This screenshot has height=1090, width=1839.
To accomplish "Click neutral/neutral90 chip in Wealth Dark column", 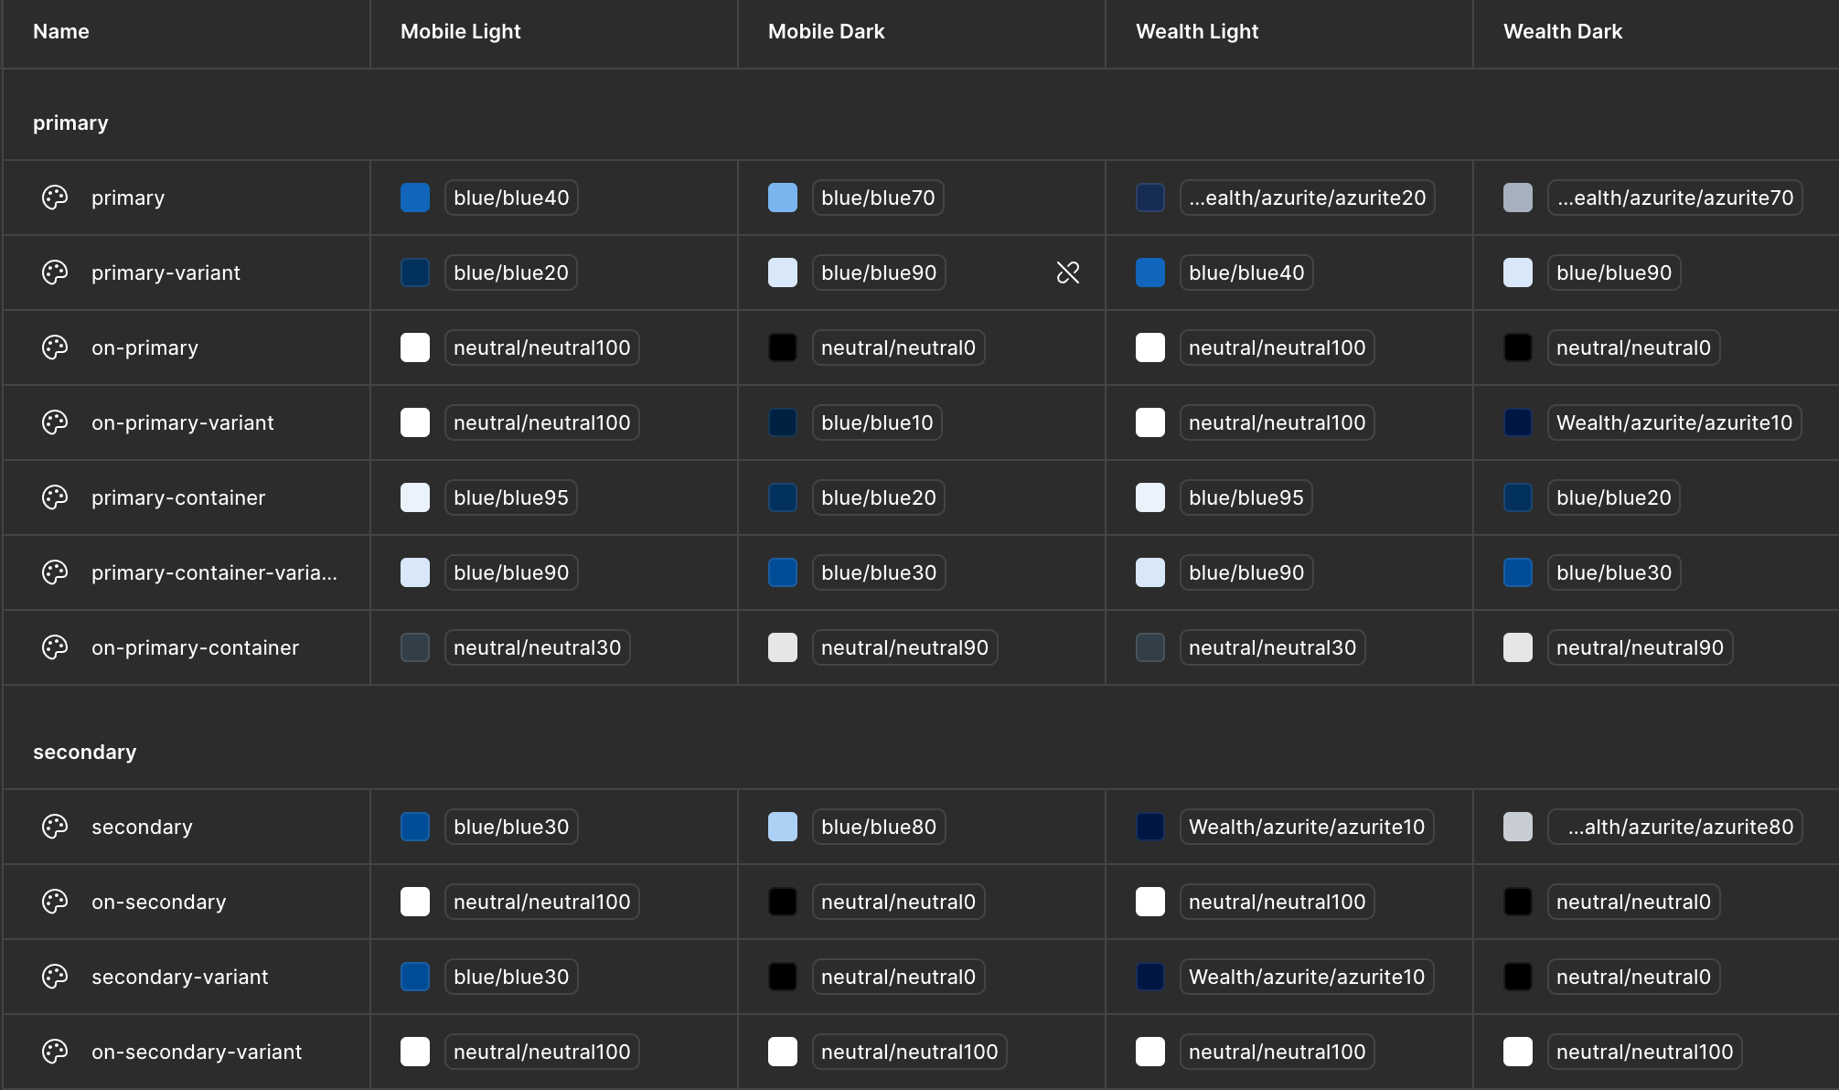I will (1639, 647).
